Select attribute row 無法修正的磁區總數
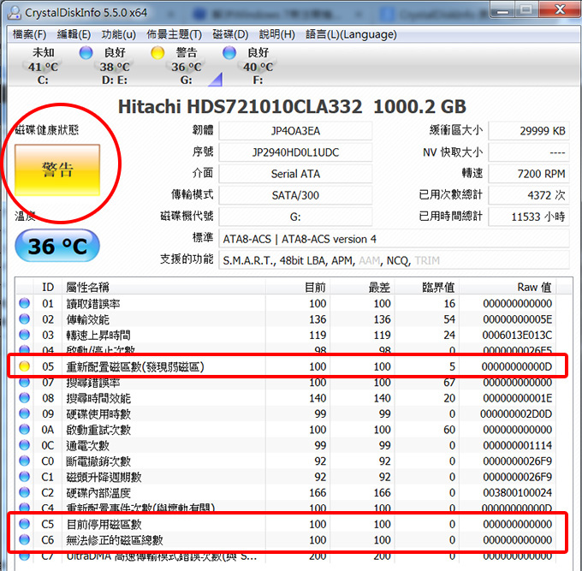The width and height of the screenshot is (582, 571). pos(286,539)
